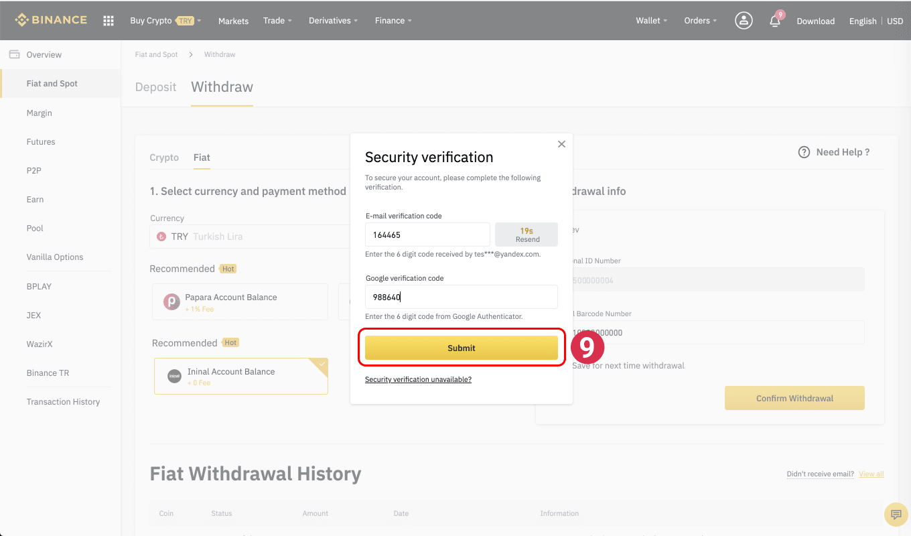This screenshot has width=911, height=536.
Task: Focus the Google verification code field
Action: tap(462, 297)
